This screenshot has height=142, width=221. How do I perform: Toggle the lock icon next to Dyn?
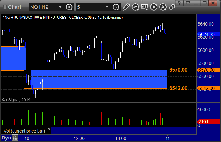pos(15,138)
